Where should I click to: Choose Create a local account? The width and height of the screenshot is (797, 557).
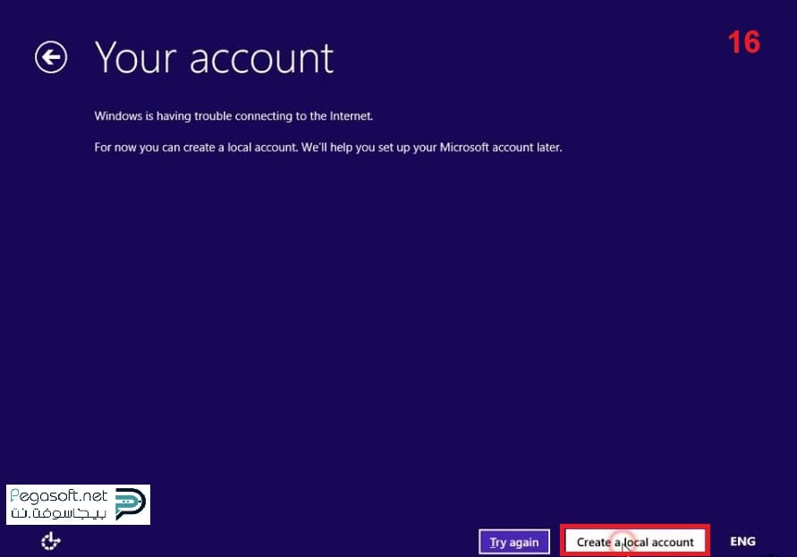(x=635, y=543)
